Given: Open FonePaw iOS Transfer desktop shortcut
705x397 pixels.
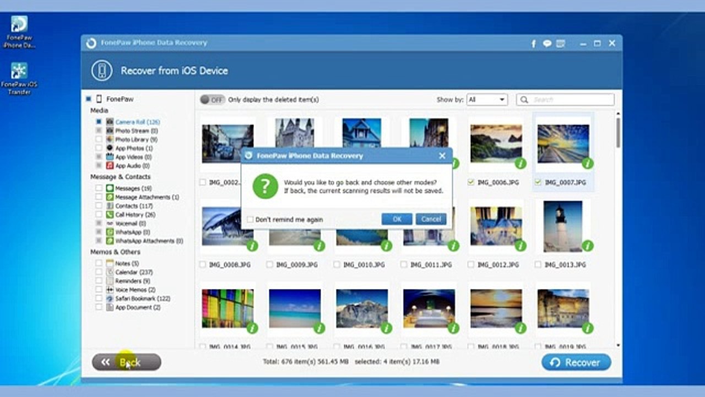Looking at the screenshot, I should click(19, 79).
